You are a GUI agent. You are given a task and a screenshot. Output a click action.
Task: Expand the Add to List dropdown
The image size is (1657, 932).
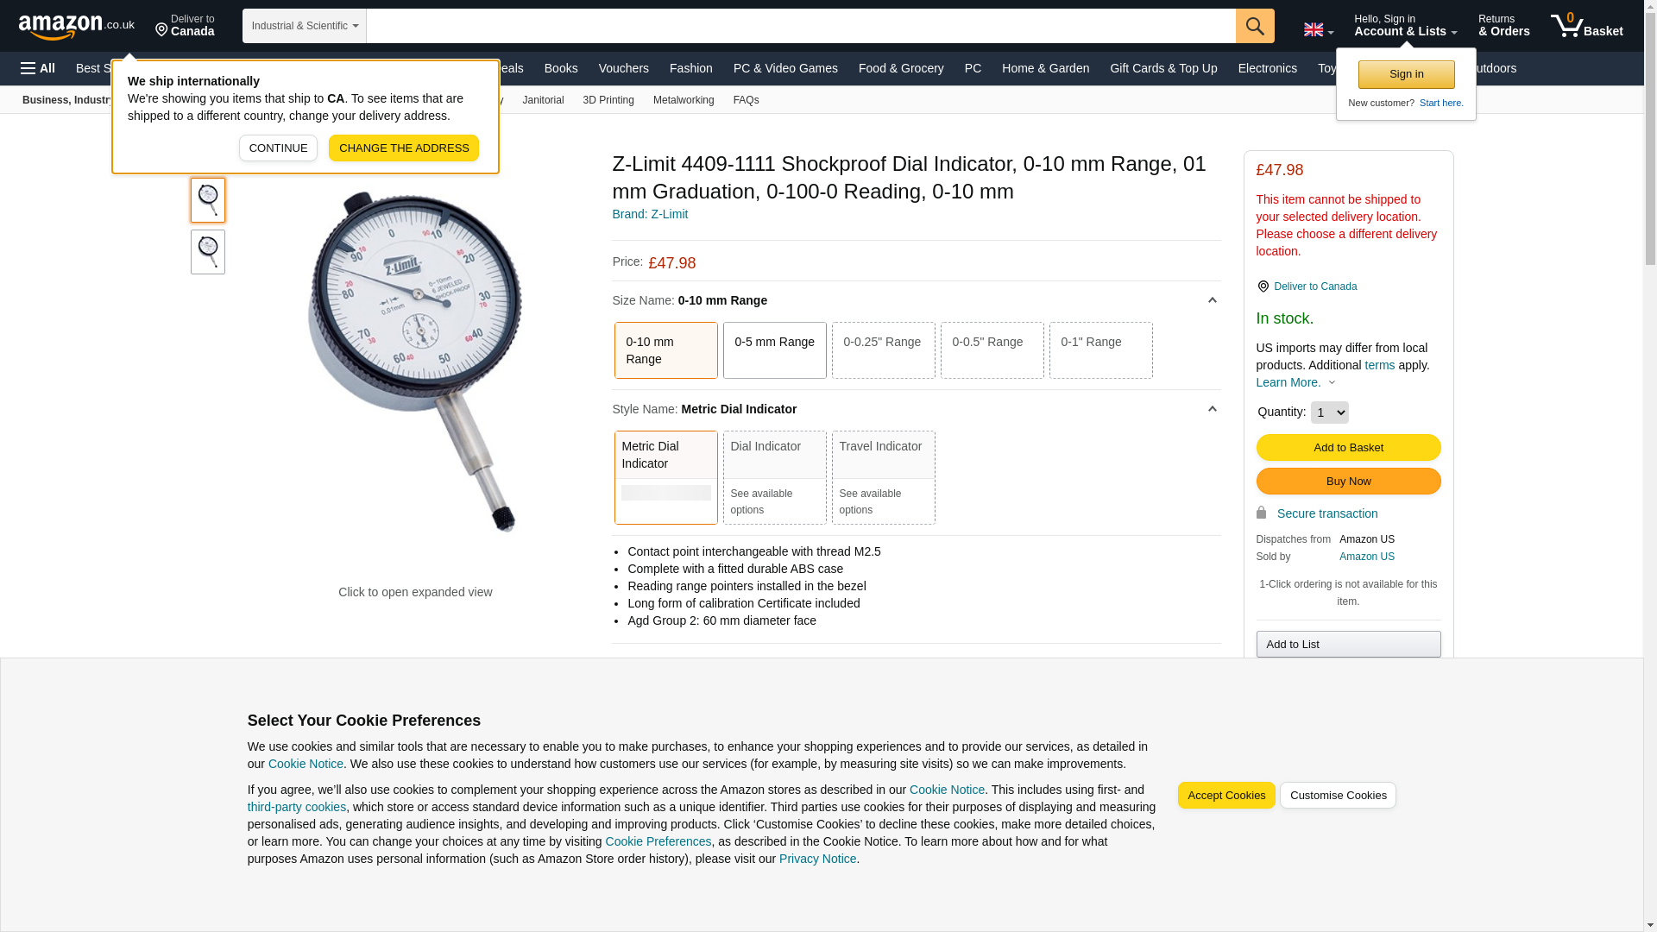1347,644
